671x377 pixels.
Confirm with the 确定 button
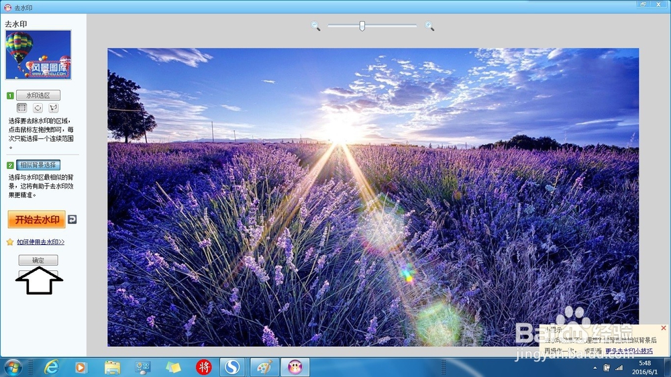click(38, 260)
